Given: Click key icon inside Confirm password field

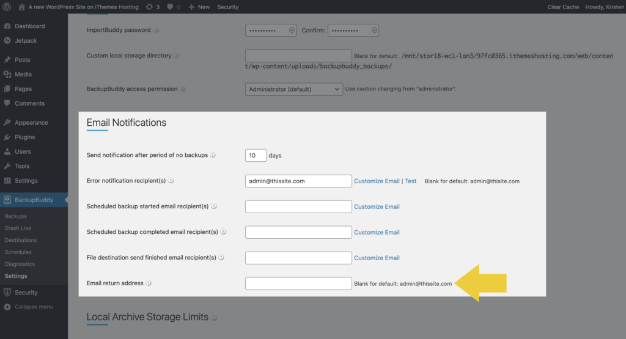Looking at the screenshot, I should coord(374,31).
